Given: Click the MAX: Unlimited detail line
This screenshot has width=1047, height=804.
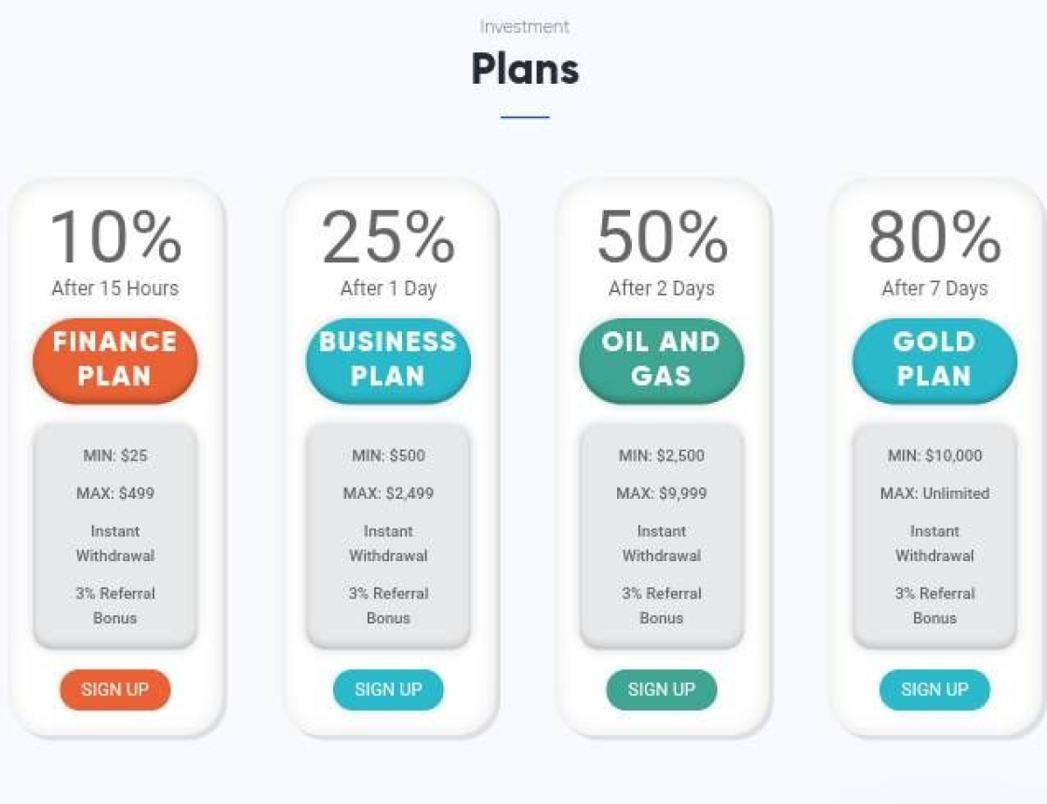Looking at the screenshot, I should point(934,493).
